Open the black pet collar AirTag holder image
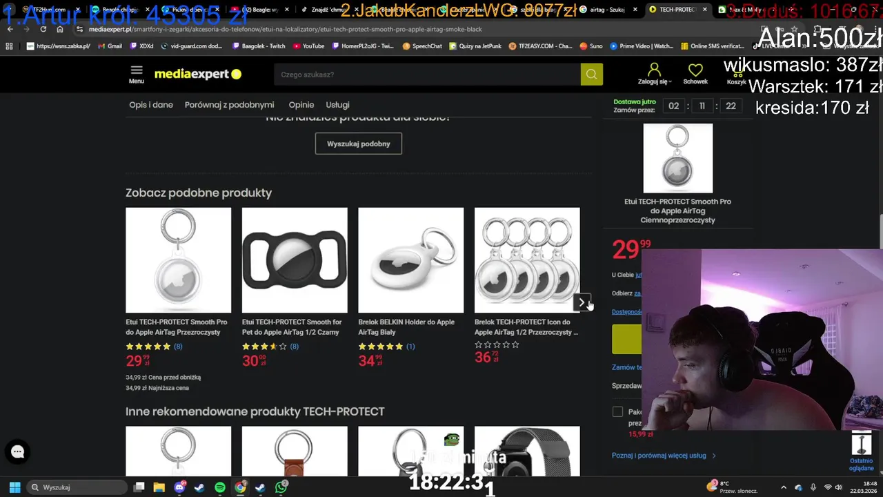This screenshot has height=497, width=883. point(295,260)
